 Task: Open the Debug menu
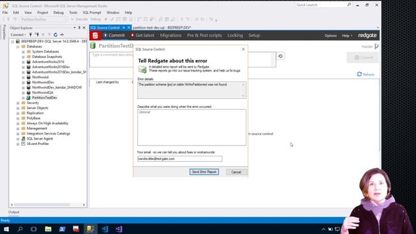(x=58, y=12)
